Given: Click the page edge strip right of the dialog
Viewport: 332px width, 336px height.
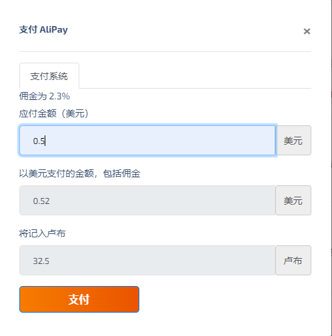Looking at the screenshot, I should point(331,168).
